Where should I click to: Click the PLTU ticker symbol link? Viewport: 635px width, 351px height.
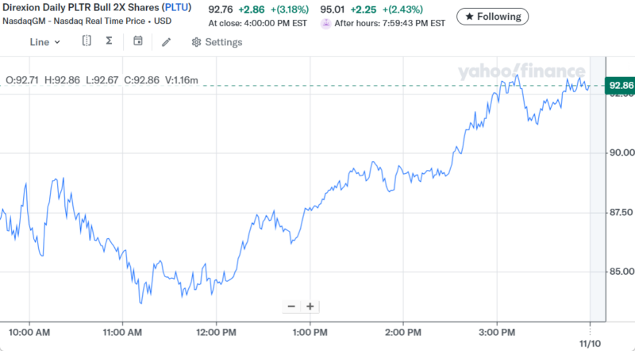click(178, 6)
